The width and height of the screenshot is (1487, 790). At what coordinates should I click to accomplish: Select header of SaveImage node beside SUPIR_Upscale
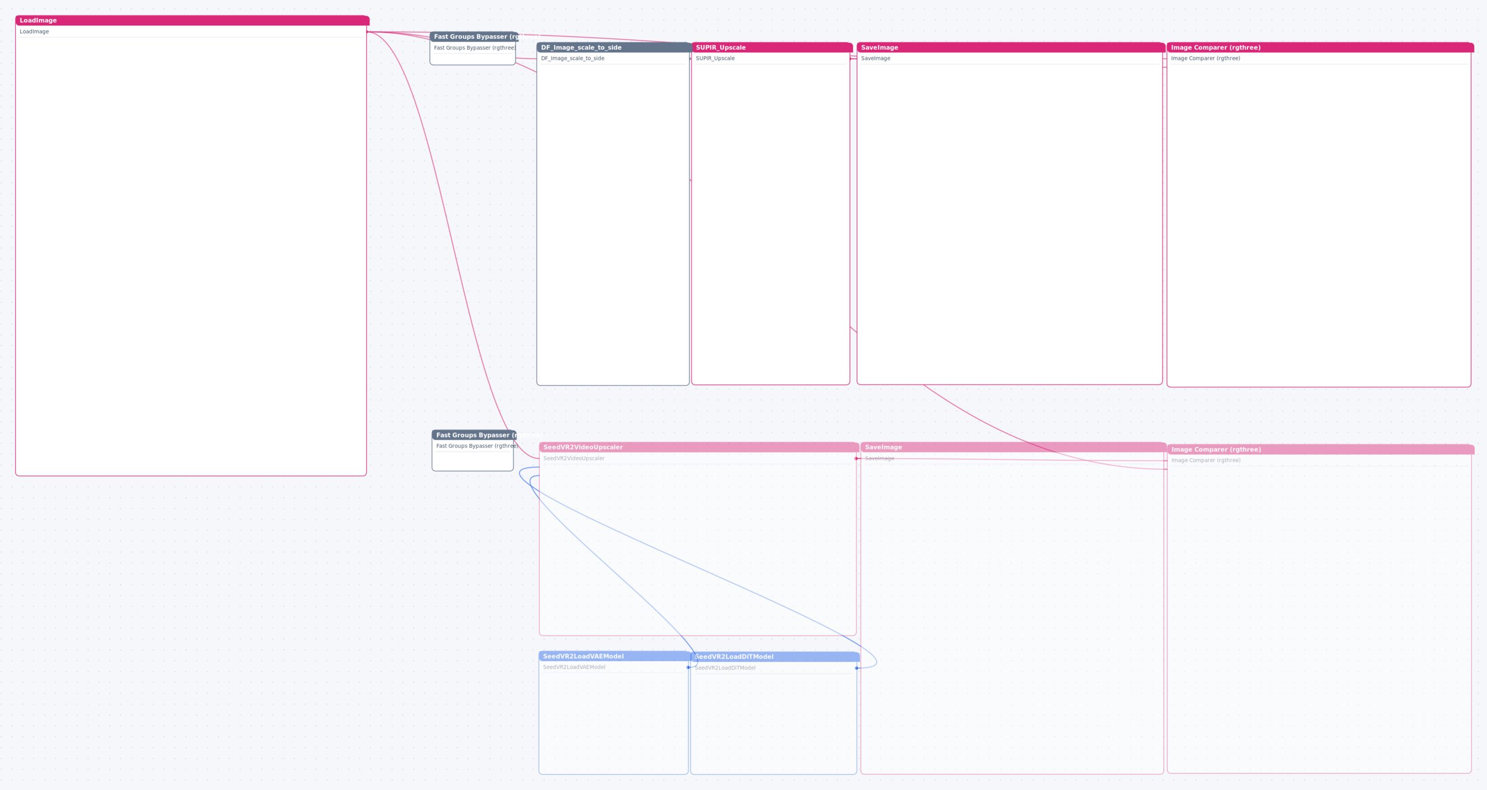(x=1011, y=47)
